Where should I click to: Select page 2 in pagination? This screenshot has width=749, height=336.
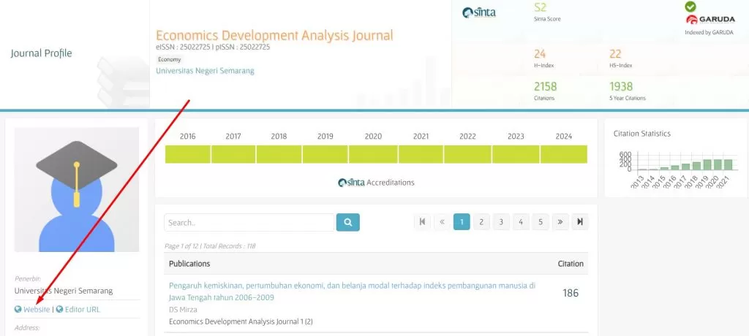coord(481,222)
